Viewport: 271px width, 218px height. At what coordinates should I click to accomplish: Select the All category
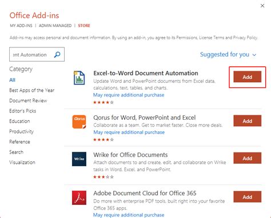click(x=12, y=80)
